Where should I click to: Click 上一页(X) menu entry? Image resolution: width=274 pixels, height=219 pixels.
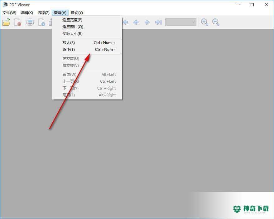pos(87,81)
